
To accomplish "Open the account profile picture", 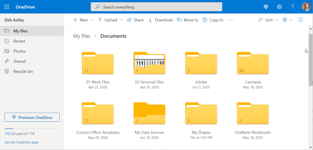I will [306, 7].
